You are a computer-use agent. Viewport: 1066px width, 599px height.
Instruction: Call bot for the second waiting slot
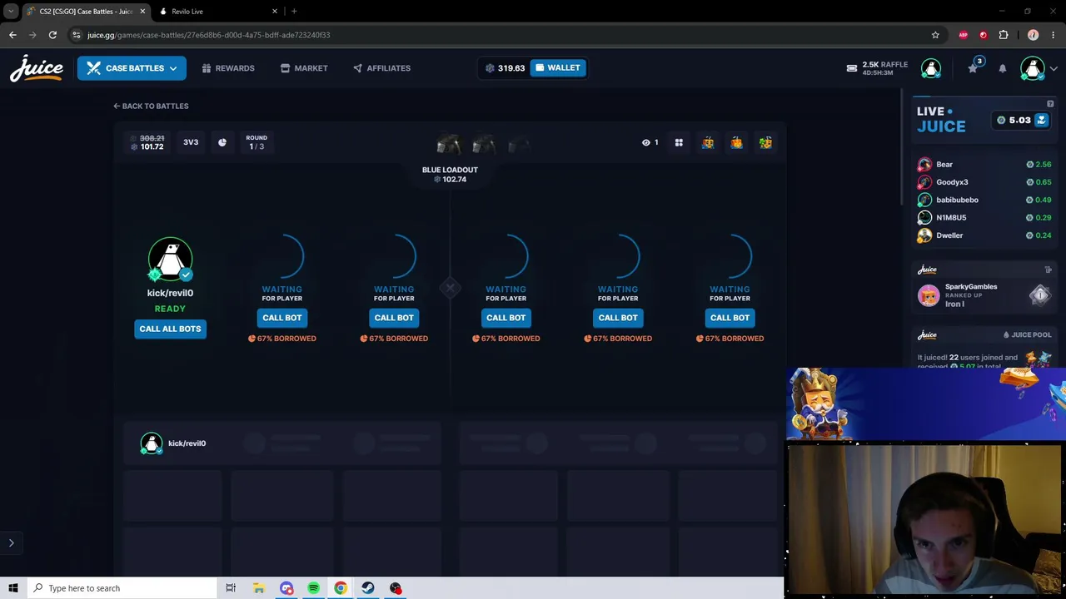394,318
